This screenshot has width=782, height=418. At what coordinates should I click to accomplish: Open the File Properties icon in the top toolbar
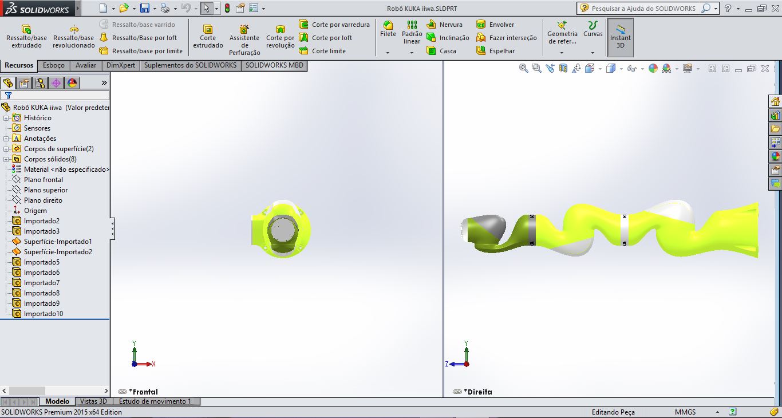240,9
